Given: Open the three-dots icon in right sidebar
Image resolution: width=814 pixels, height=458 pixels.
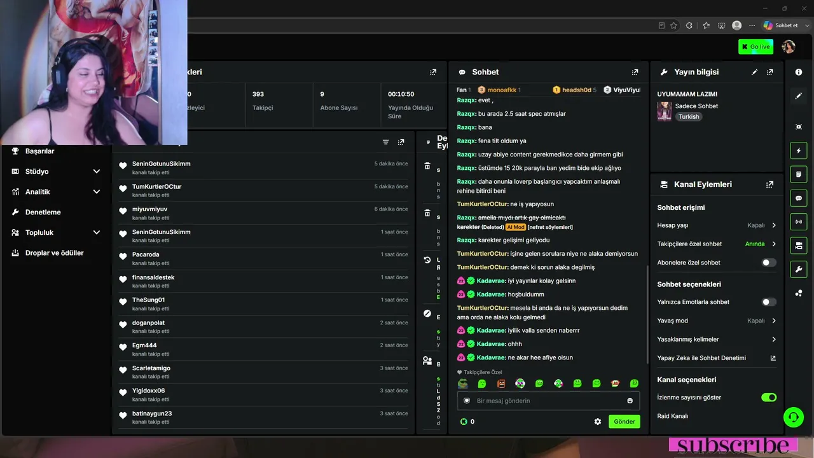Looking at the screenshot, I should (x=799, y=293).
